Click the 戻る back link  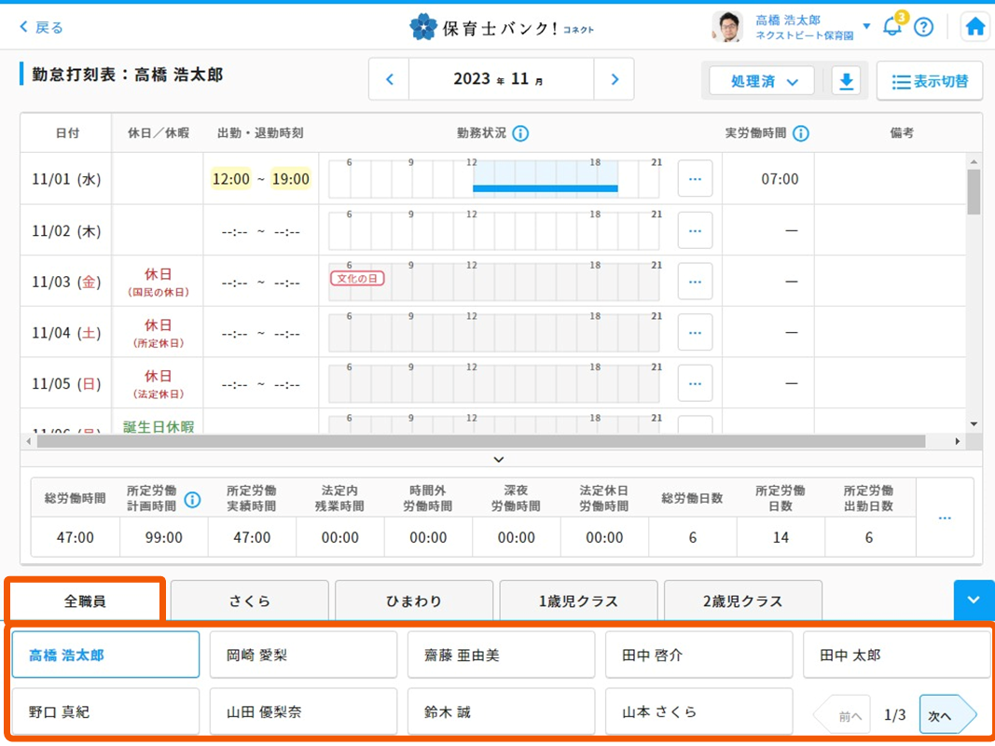42,27
